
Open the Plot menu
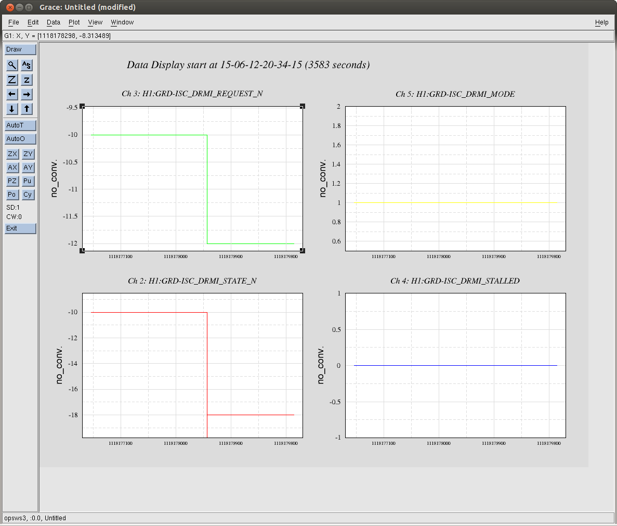[x=74, y=22]
